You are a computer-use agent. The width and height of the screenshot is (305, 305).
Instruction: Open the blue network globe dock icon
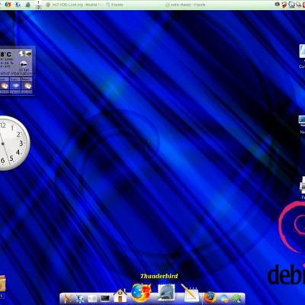(x=80, y=298)
